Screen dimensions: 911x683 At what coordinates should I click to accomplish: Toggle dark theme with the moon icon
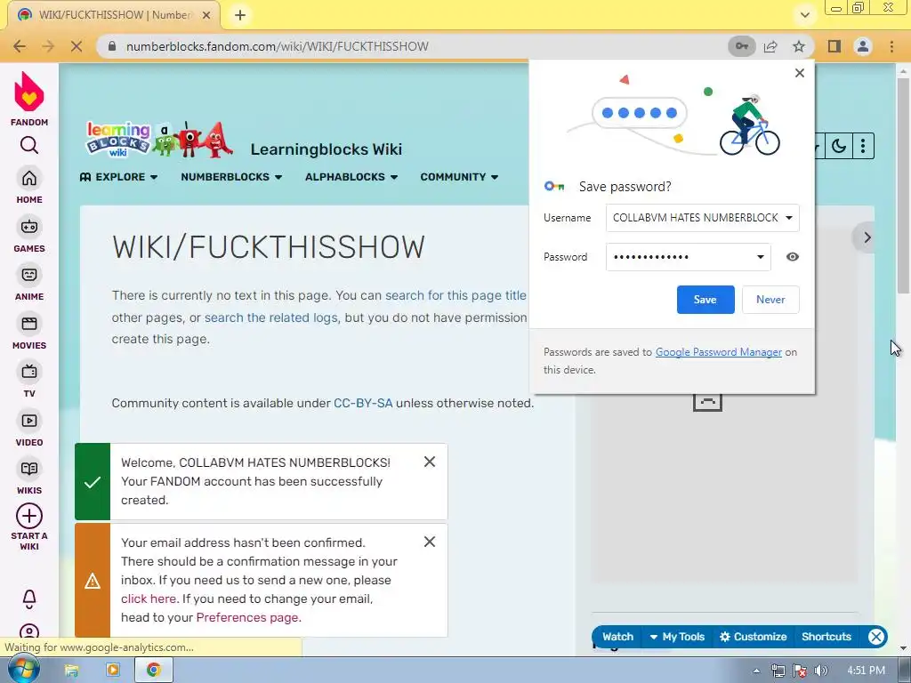[x=838, y=146]
